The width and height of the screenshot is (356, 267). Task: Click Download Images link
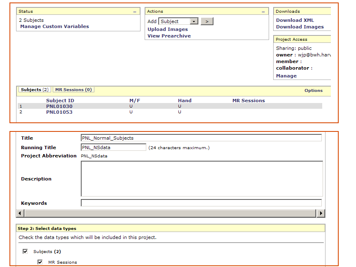point(300,27)
